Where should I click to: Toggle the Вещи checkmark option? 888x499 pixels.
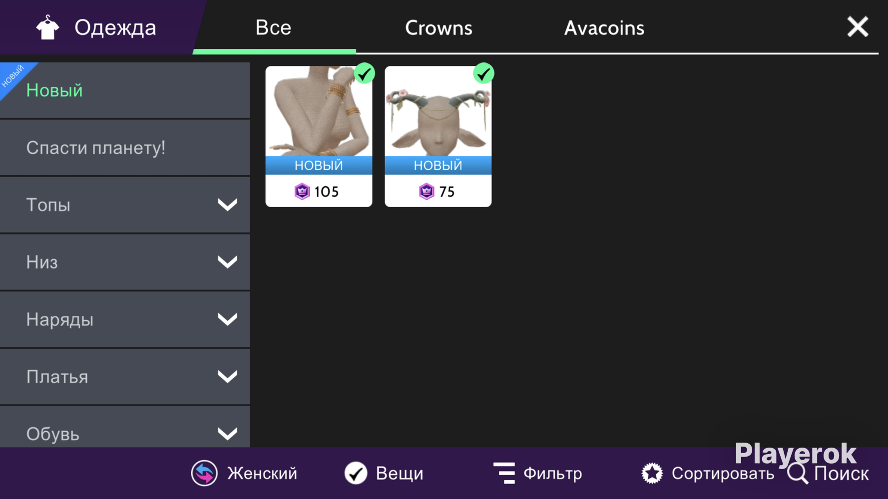[x=356, y=473]
